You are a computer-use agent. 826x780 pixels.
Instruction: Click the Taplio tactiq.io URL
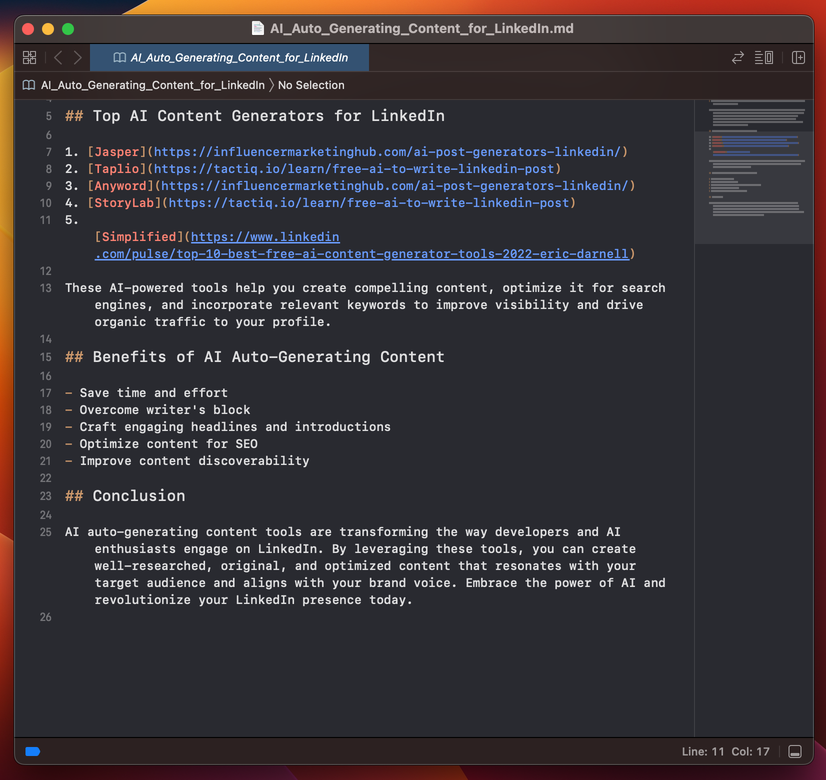(353, 169)
